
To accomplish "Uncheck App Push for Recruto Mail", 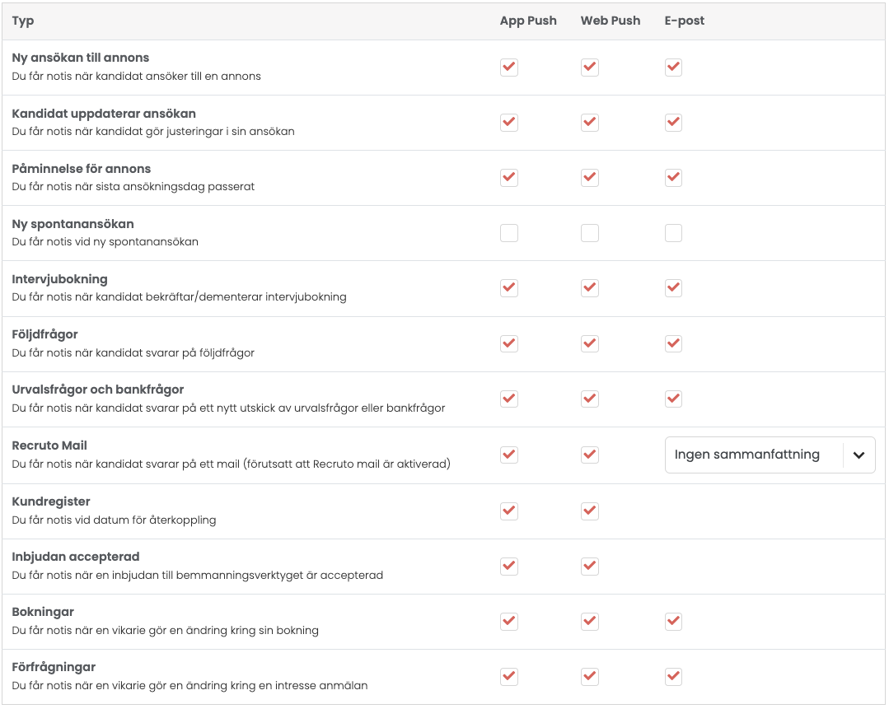I will tap(509, 455).
